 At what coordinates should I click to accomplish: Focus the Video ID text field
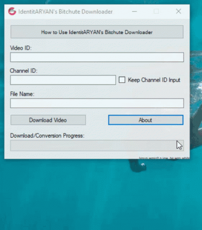coord(97,57)
